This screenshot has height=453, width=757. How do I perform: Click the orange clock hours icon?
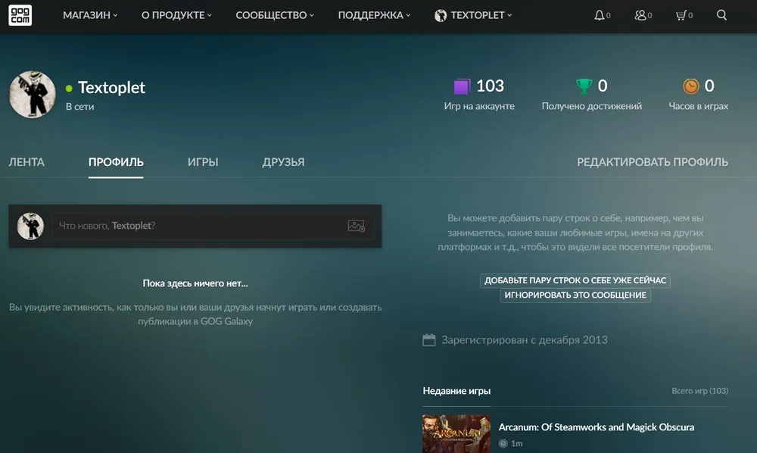click(691, 86)
